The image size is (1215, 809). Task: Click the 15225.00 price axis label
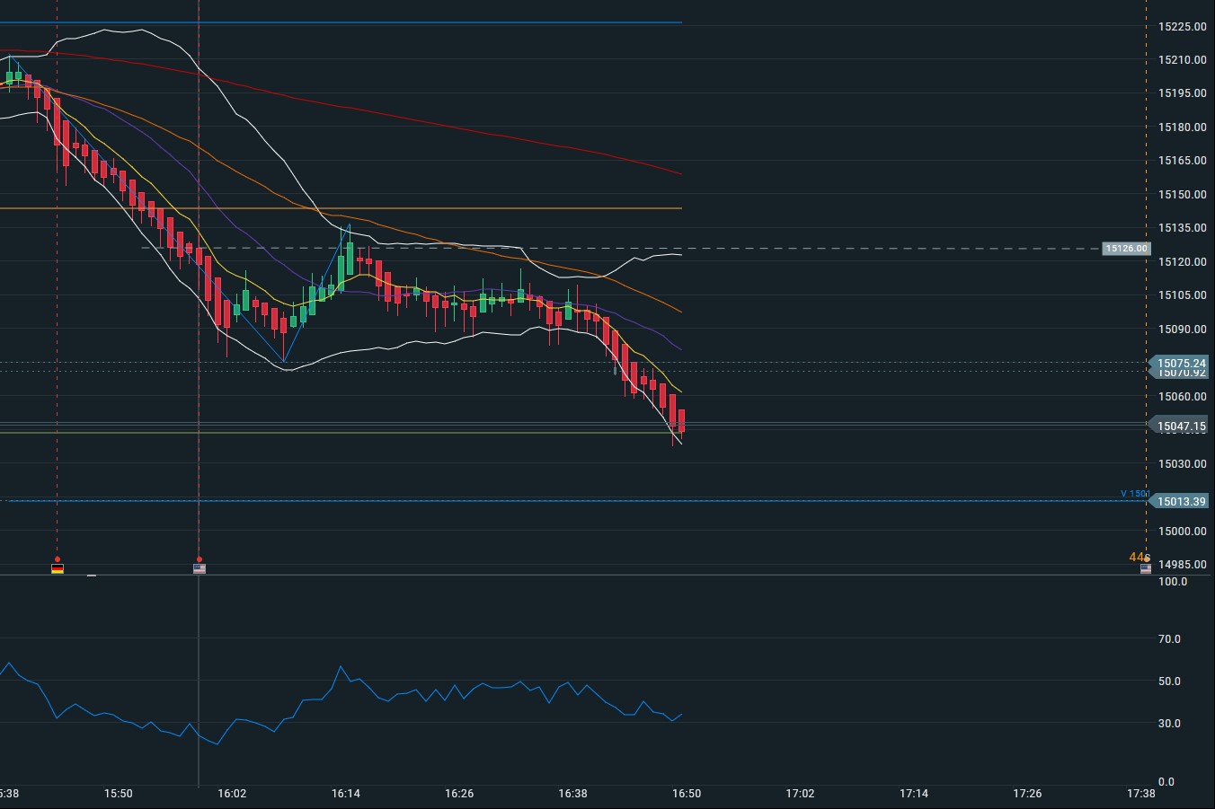pyautogui.click(x=1182, y=27)
